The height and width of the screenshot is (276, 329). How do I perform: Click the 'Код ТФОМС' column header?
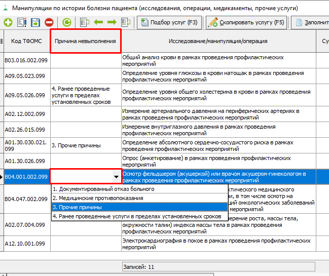(26, 41)
